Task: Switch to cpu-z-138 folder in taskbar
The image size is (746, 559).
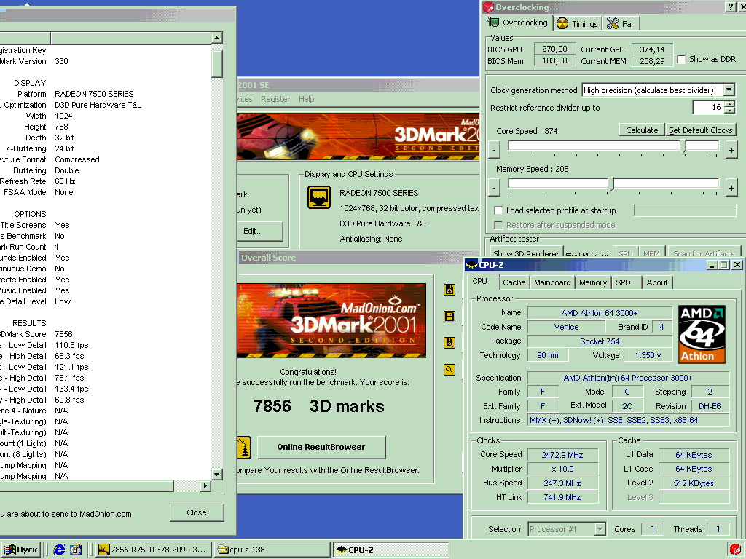Action: [x=272, y=550]
